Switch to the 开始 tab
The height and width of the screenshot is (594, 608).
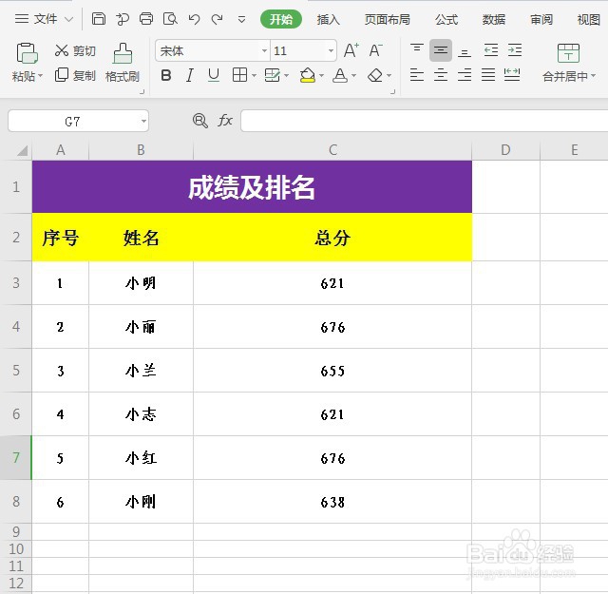point(281,19)
